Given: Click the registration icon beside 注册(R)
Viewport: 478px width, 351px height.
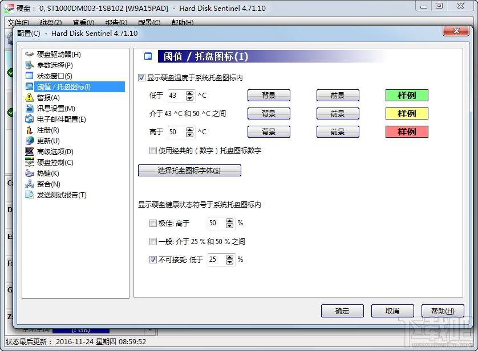Looking at the screenshot, I should coord(30,130).
